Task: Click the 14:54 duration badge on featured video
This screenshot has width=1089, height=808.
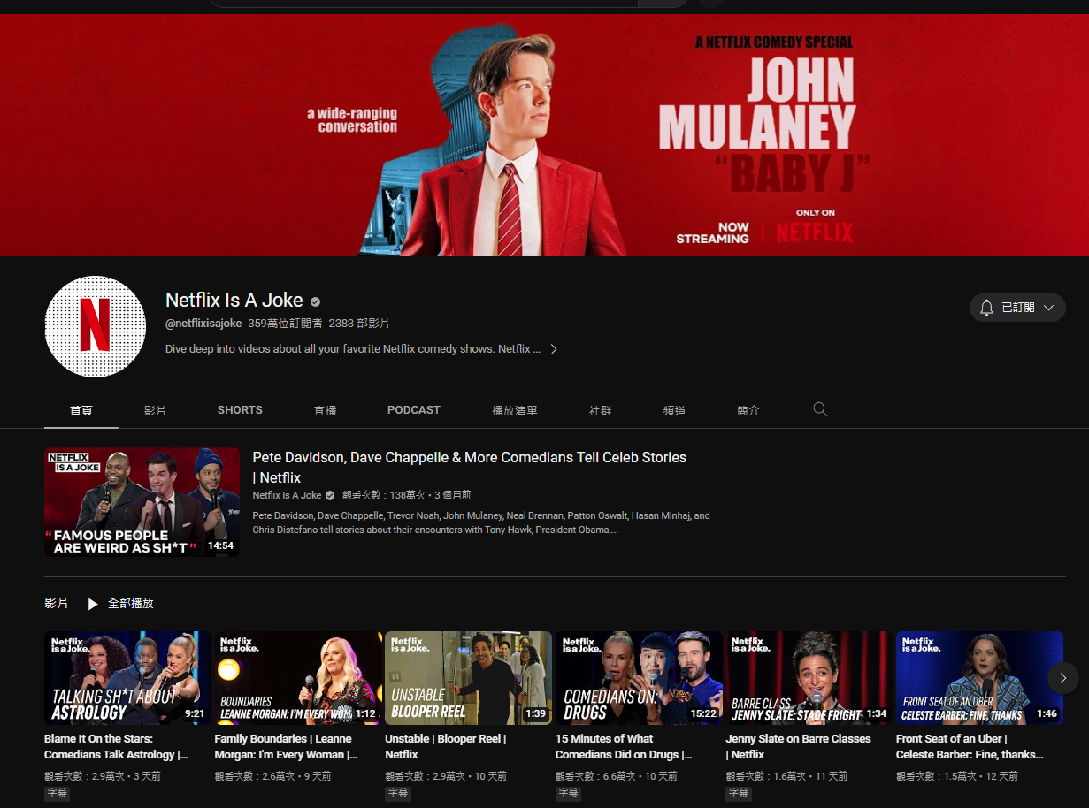Action: point(220,546)
